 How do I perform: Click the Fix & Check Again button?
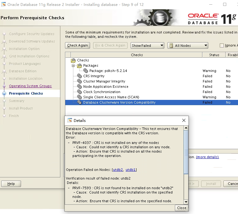(x=110, y=46)
